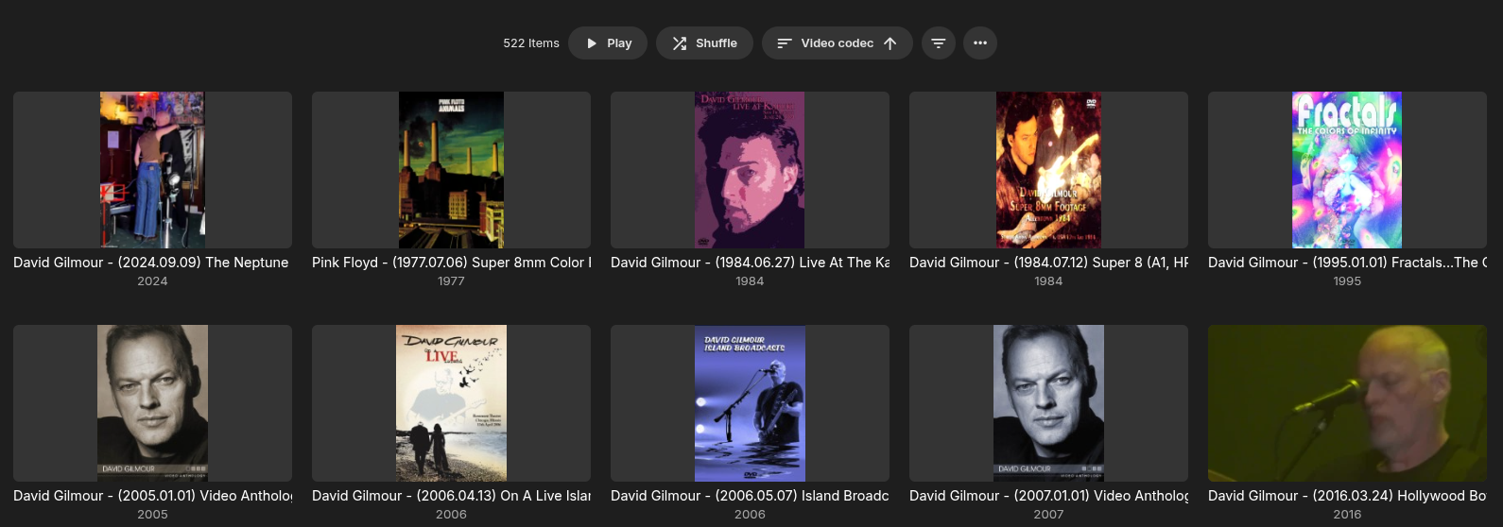Open Island Broadcasts 2006 cover
This screenshot has height=527, width=1503.
point(750,403)
